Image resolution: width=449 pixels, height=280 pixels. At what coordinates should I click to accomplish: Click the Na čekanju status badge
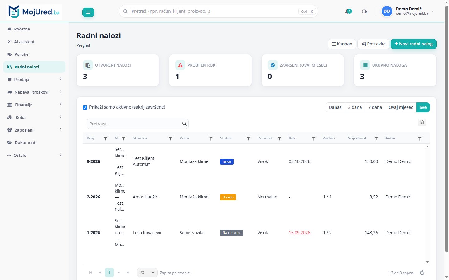(231, 233)
